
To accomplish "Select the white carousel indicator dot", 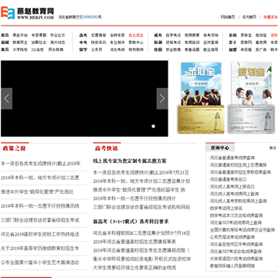I will coord(154,126).
